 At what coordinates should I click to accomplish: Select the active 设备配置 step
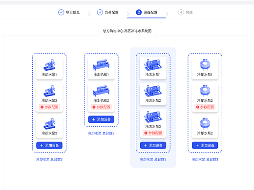(147, 12)
